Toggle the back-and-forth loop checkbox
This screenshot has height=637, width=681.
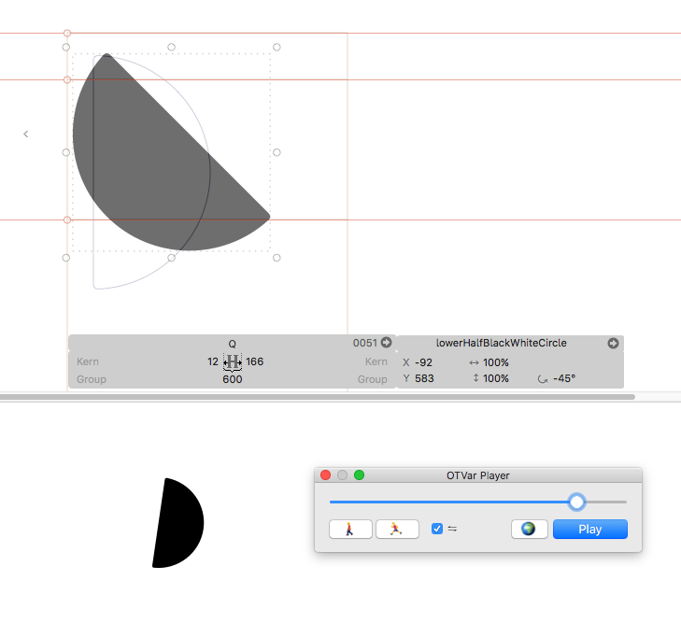coord(437,529)
